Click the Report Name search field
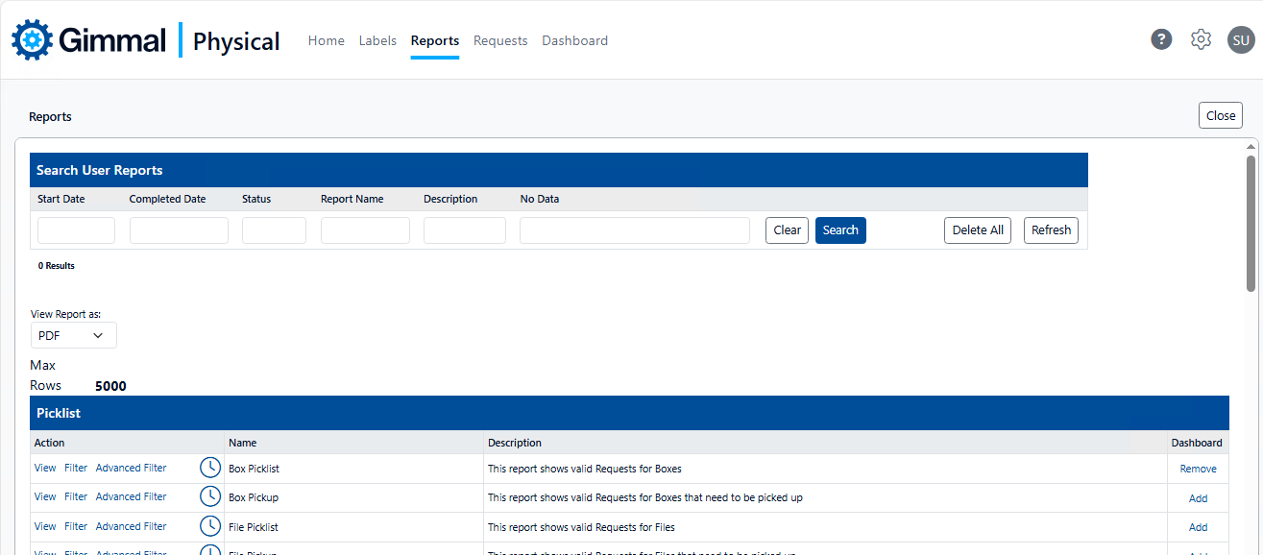The width and height of the screenshot is (1263, 555). point(365,230)
